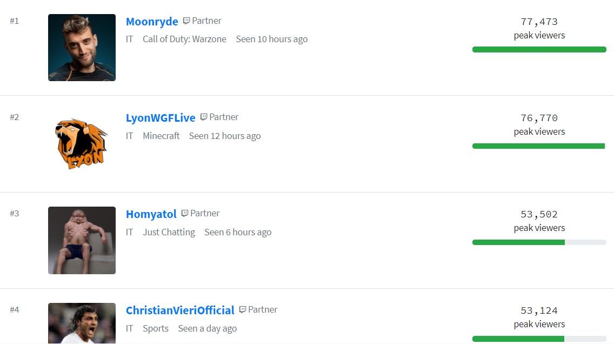Select the Call of Duty: Warzone game label
614x344 pixels.
click(x=184, y=39)
